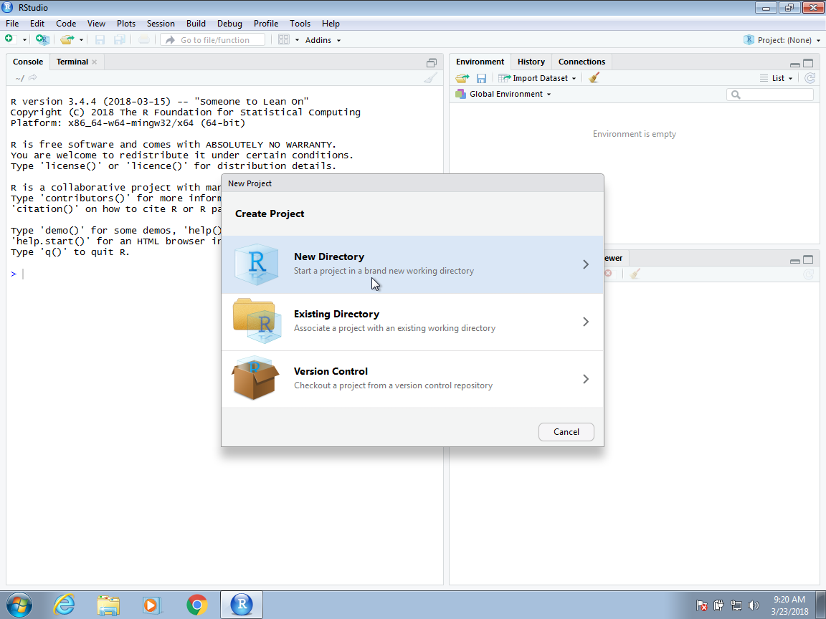Open Windows Explorer from the taskbar
Viewport: 826px width, 619px height.
[108, 605]
